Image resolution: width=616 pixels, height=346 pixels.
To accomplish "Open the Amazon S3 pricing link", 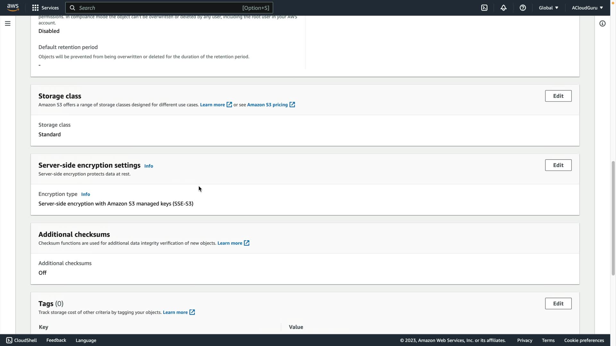I will (267, 105).
